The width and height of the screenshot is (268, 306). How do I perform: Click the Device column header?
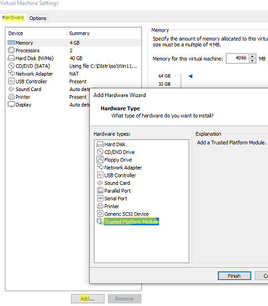click(36, 33)
